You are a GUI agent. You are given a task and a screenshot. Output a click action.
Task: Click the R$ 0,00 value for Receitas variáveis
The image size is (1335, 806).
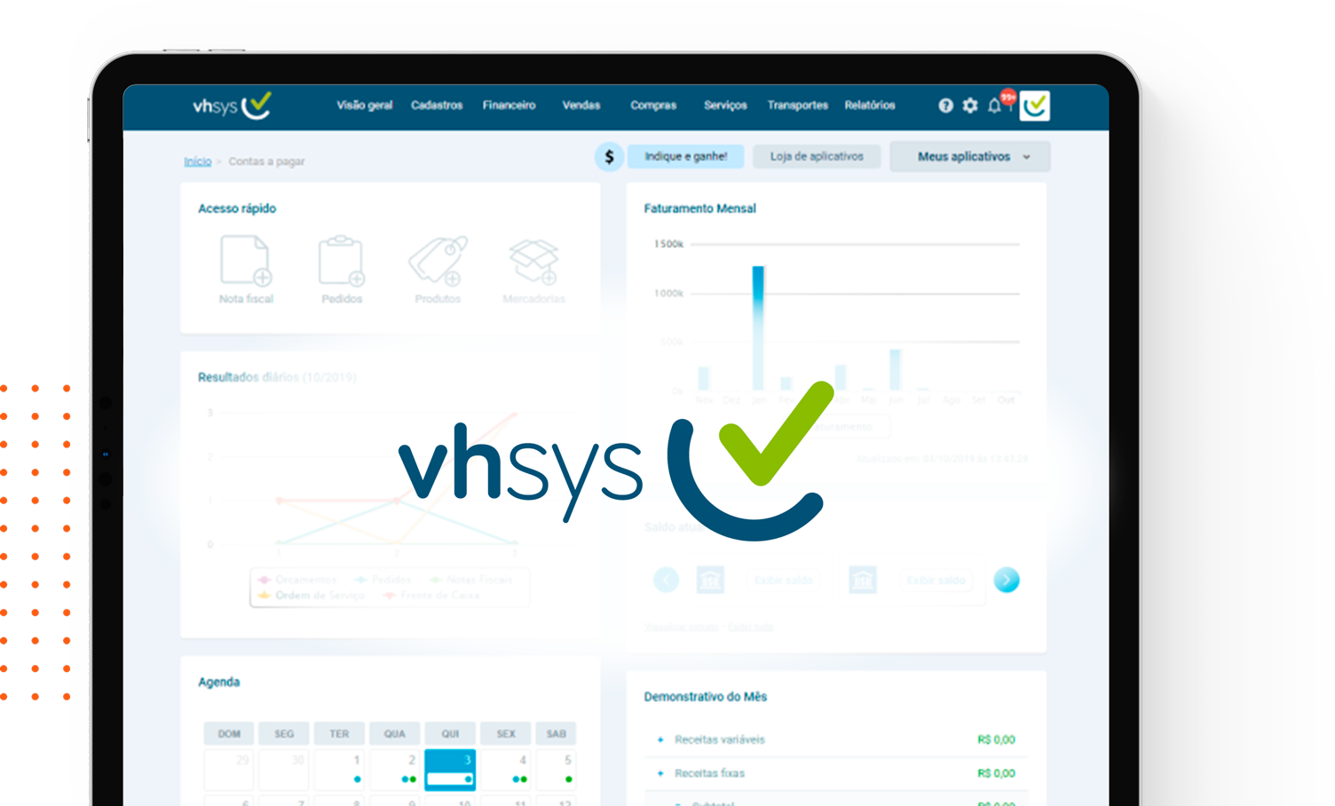tap(996, 739)
